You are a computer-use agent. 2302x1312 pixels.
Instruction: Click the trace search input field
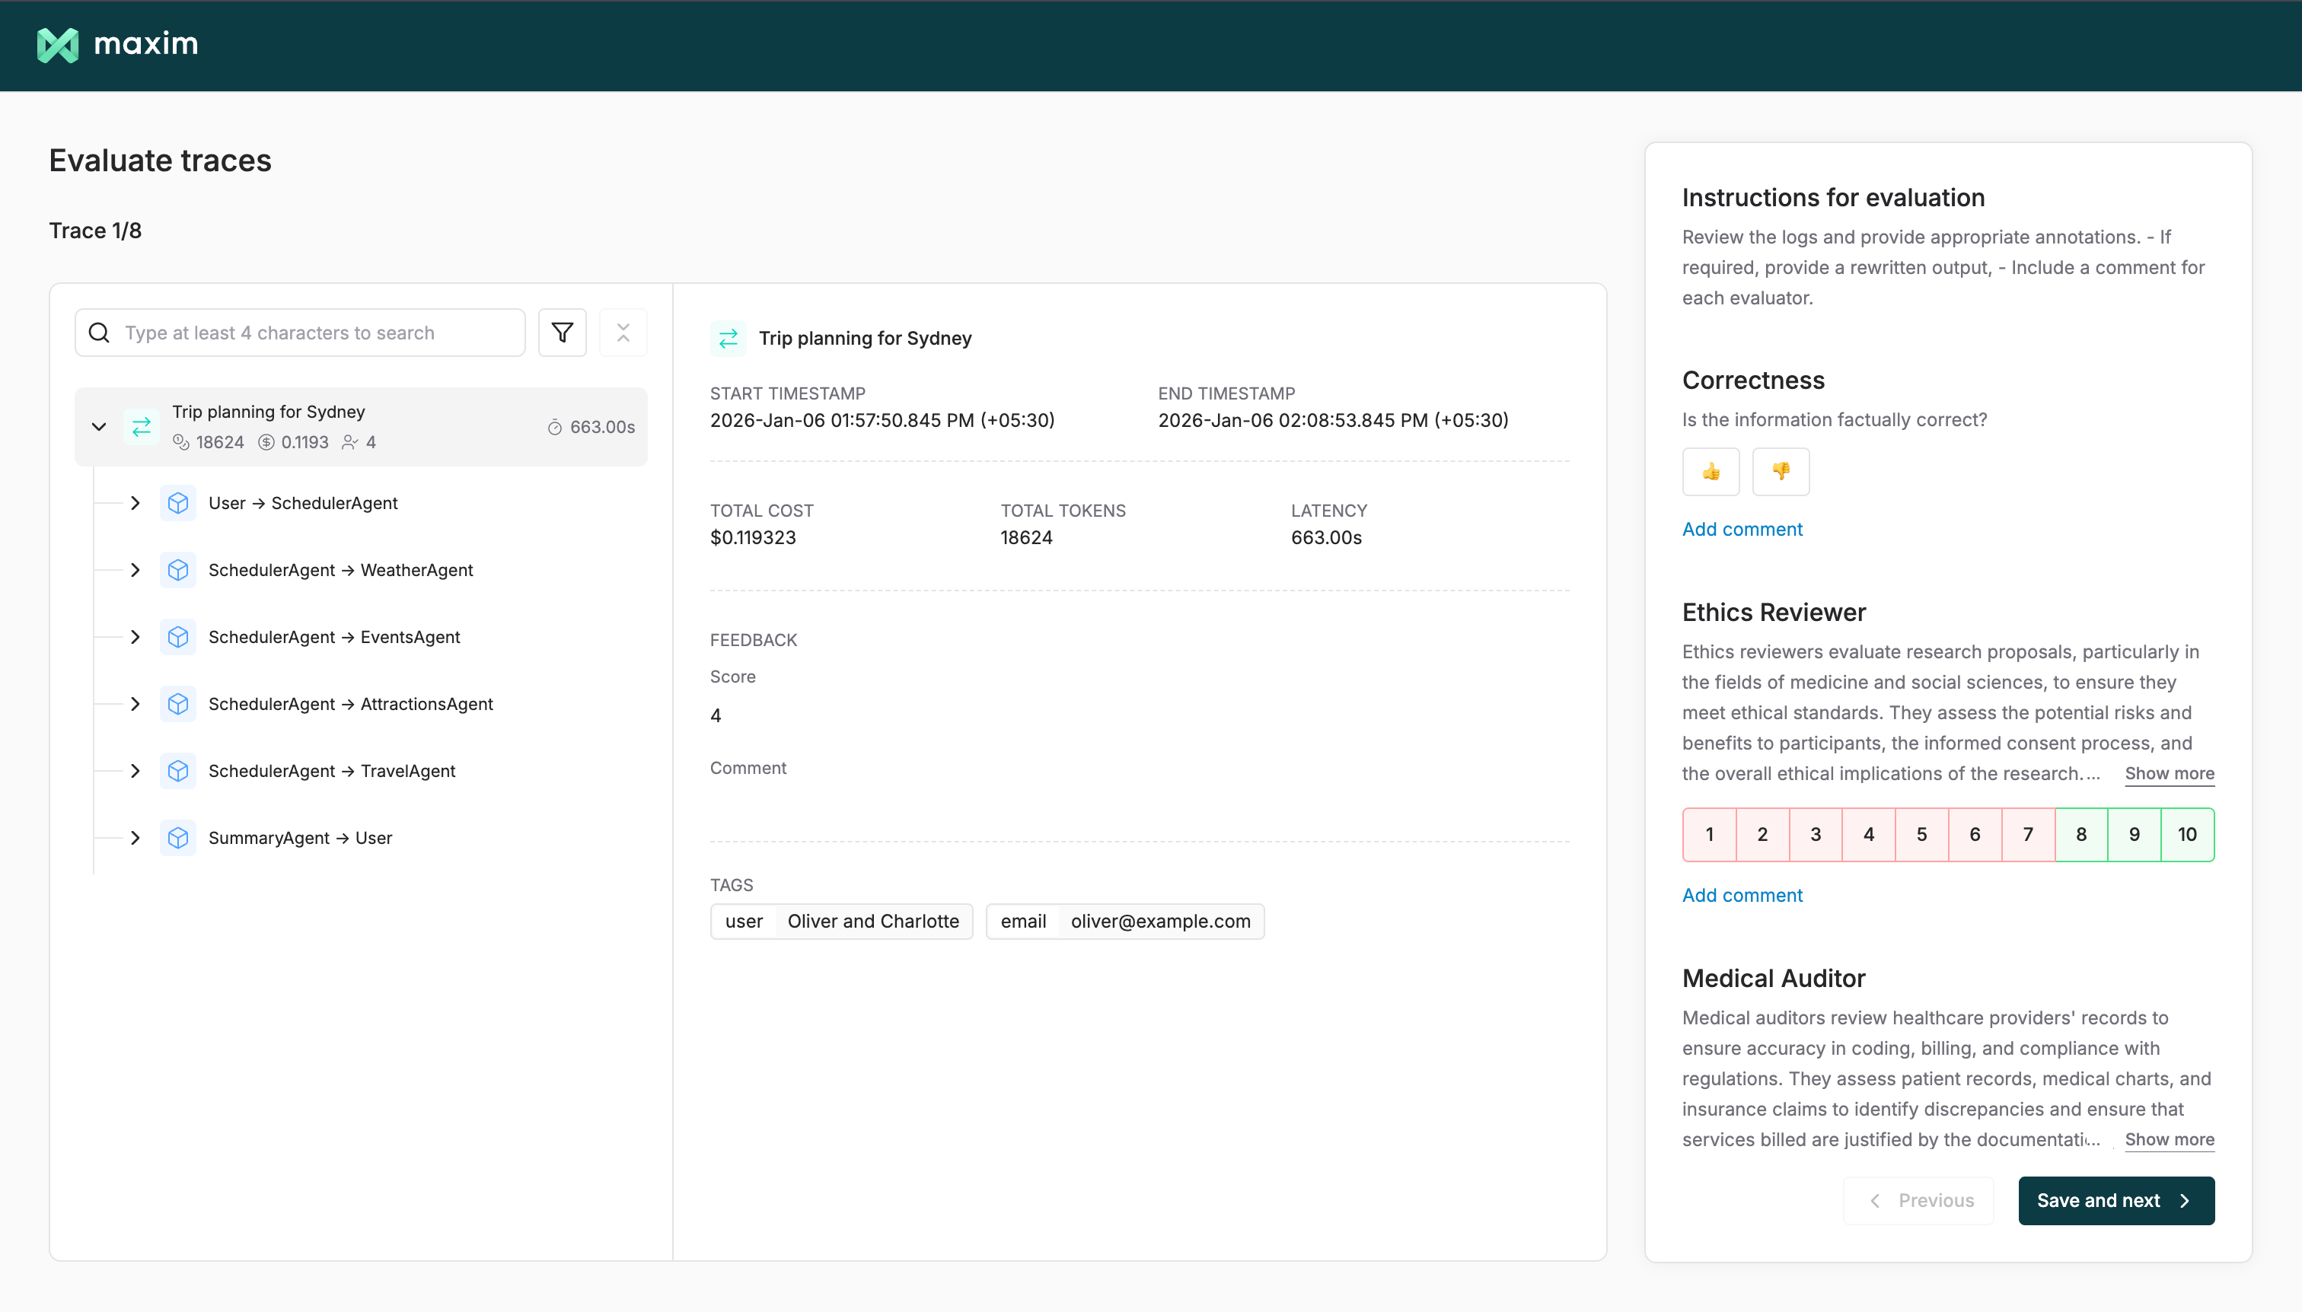click(300, 333)
